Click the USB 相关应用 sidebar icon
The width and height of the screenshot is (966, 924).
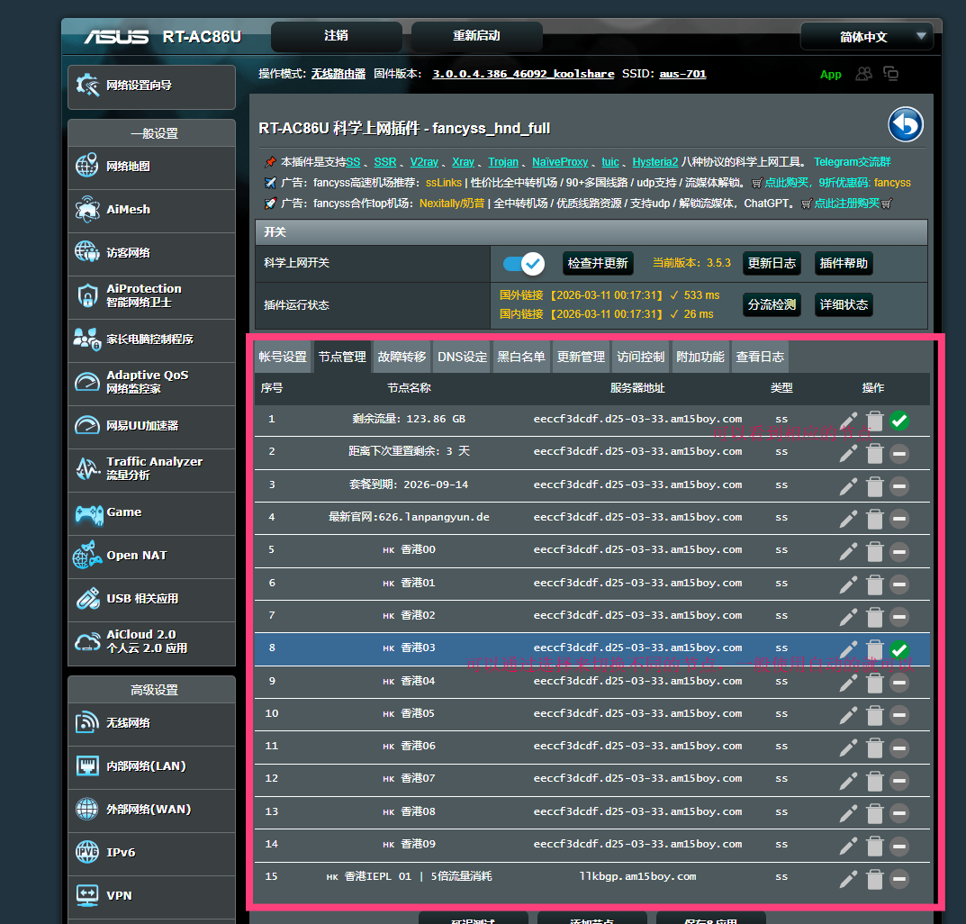pos(87,598)
